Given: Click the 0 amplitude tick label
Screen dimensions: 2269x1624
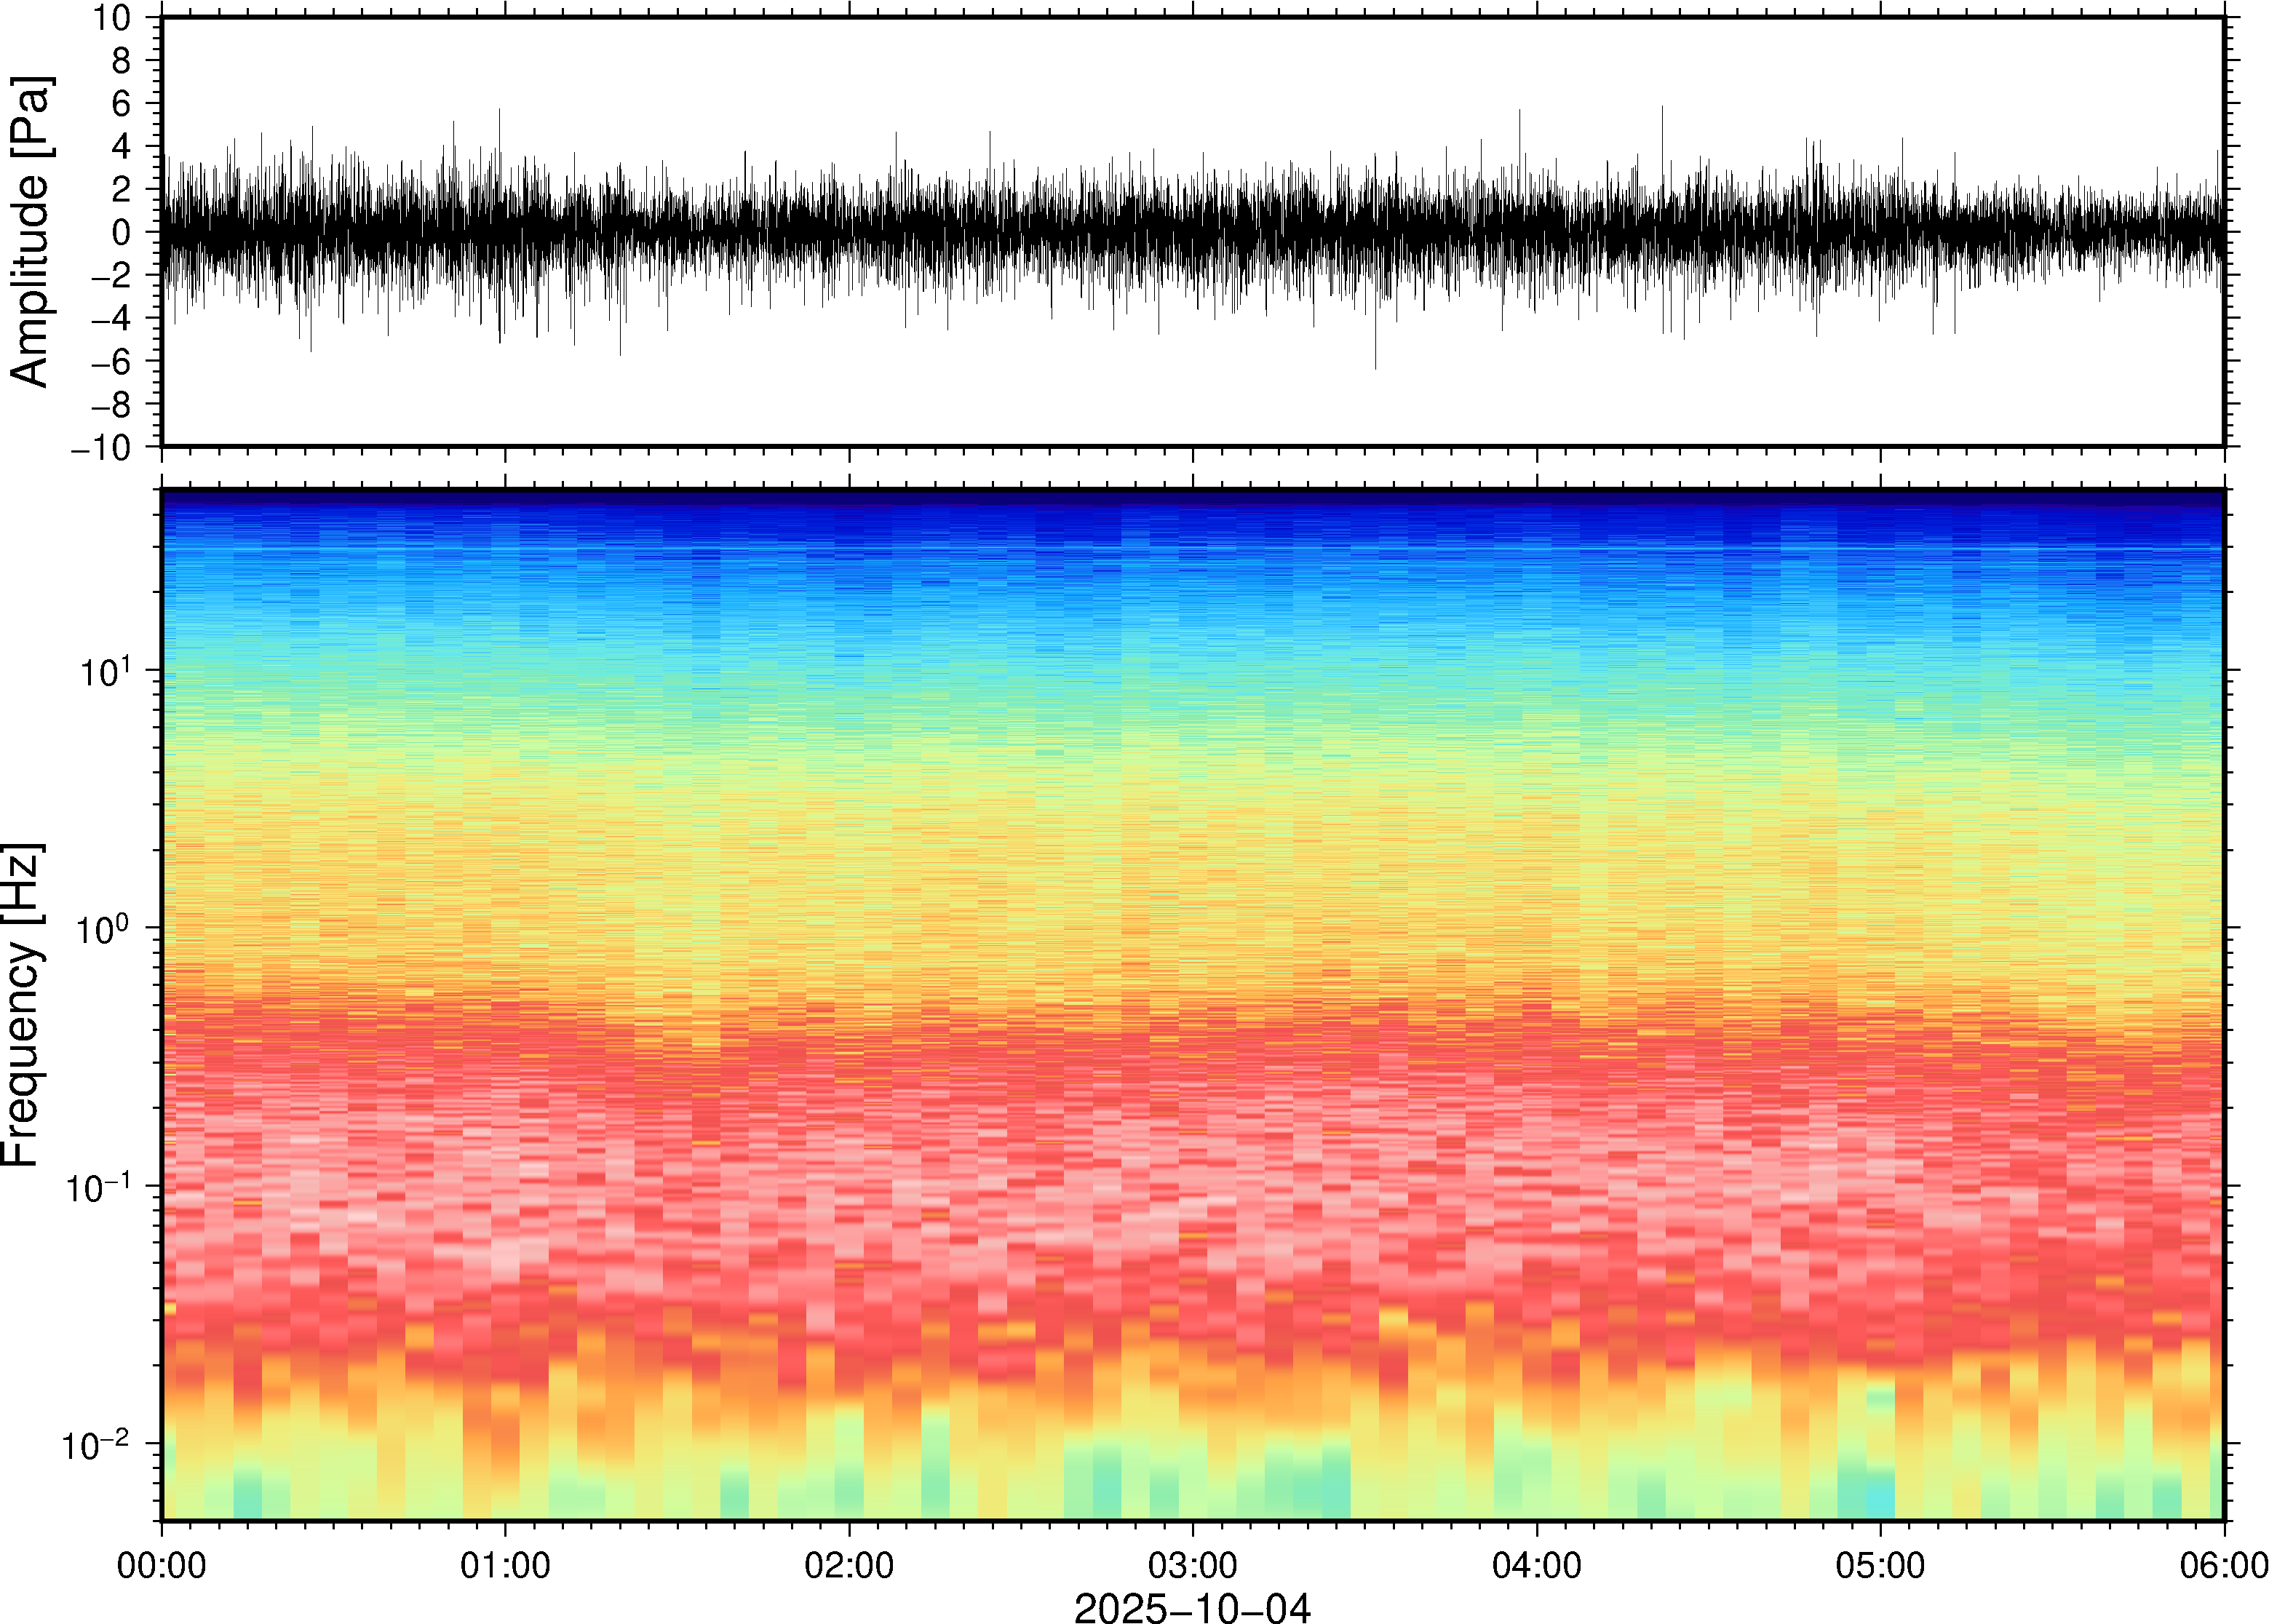Looking at the screenshot, I should [x=122, y=233].
